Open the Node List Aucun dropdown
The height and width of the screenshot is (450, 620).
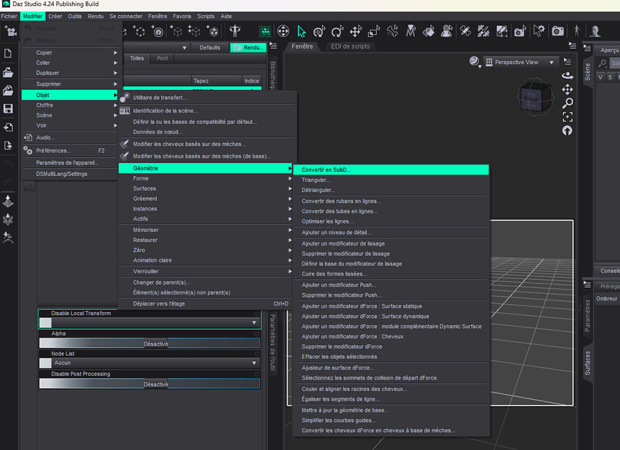point(149,363)
